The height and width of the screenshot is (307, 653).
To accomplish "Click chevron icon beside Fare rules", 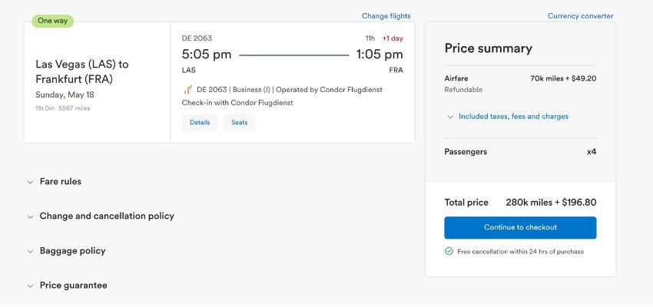I will [30, 182].
